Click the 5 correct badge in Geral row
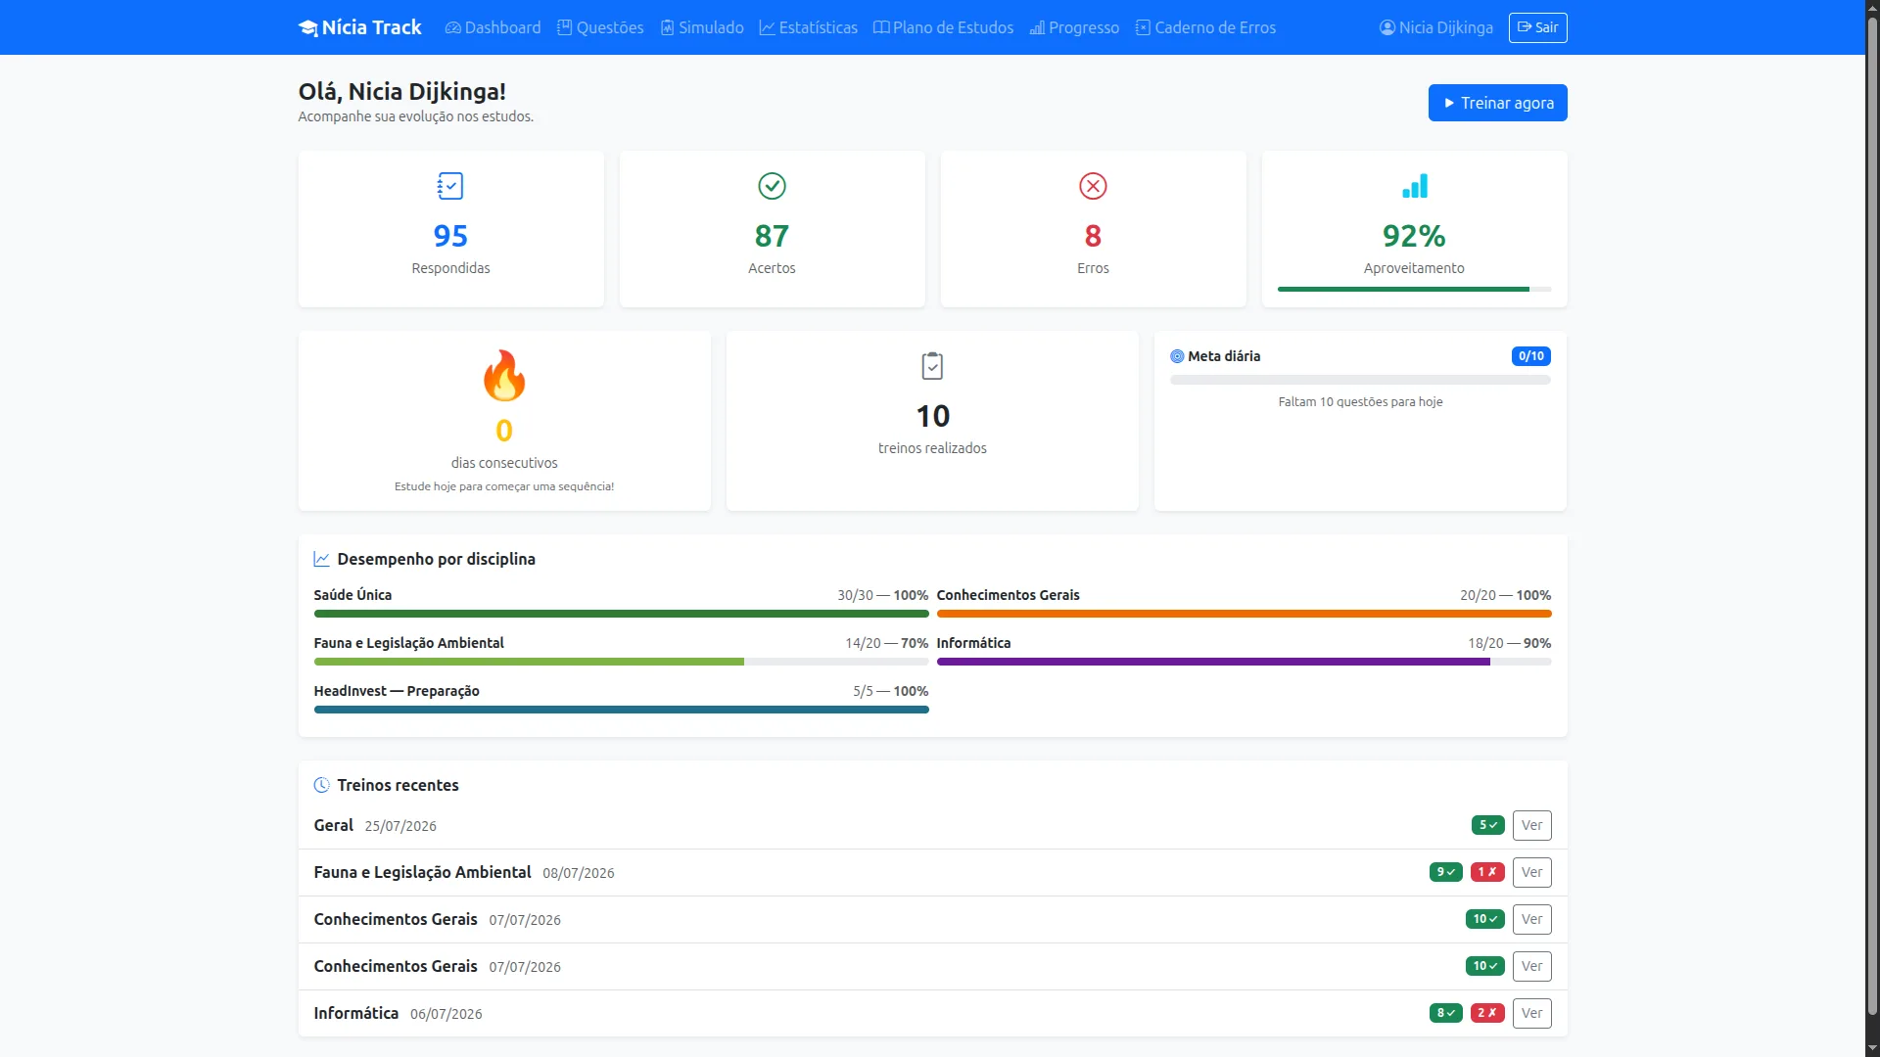Image resolution: width=1880 pixels, height=1057 pixels. (1487, 825)
